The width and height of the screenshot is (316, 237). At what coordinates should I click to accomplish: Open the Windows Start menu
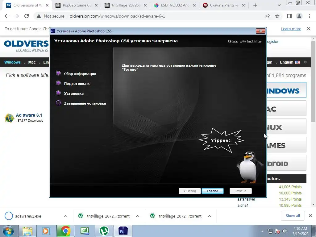[x=8, y=231]
